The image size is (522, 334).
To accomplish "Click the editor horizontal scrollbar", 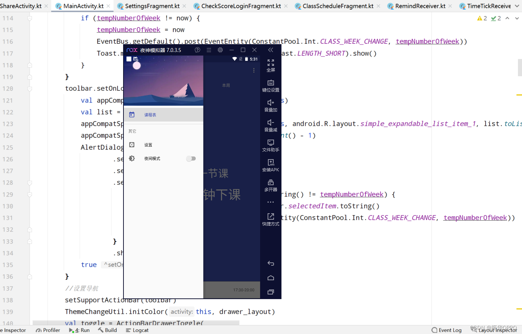I will tap(136, 323).
